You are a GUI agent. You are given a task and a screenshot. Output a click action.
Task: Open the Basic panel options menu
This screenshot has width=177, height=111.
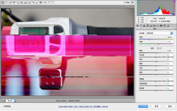[175, 29]
